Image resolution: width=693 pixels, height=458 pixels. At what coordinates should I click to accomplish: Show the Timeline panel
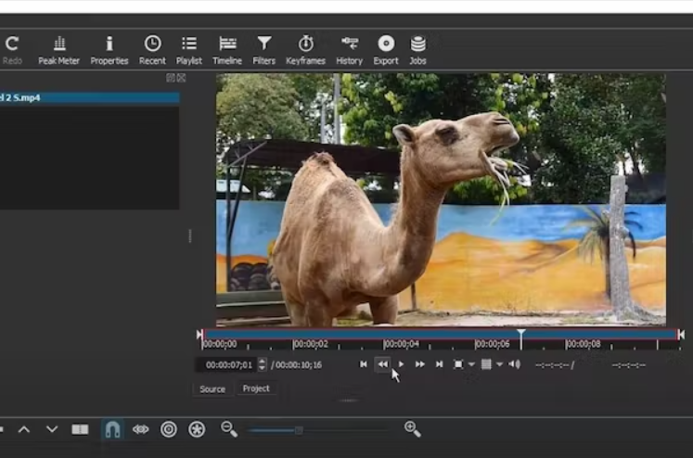[x=227, y=50]
